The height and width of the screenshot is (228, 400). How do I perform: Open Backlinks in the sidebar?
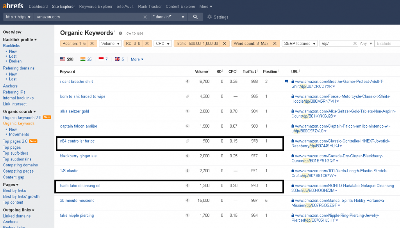[x=11, y=46]
